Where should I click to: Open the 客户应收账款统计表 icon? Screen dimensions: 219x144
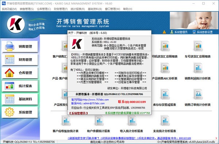coord(66,120)
